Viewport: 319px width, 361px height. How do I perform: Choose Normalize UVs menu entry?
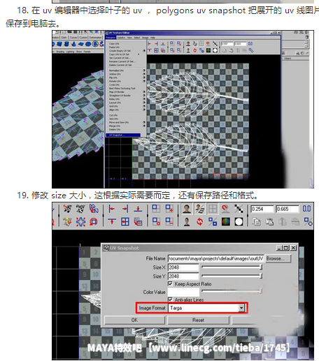click(116, 71)
